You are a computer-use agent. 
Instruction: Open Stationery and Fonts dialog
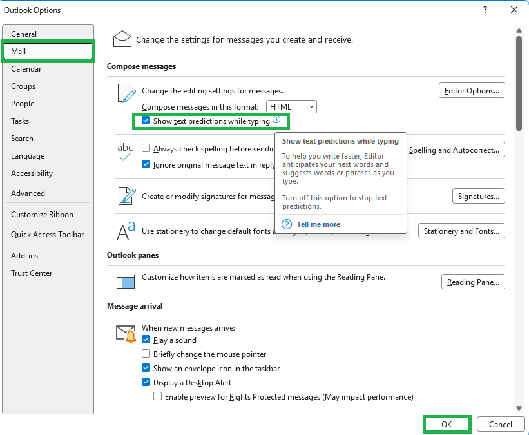click(461, 231)
